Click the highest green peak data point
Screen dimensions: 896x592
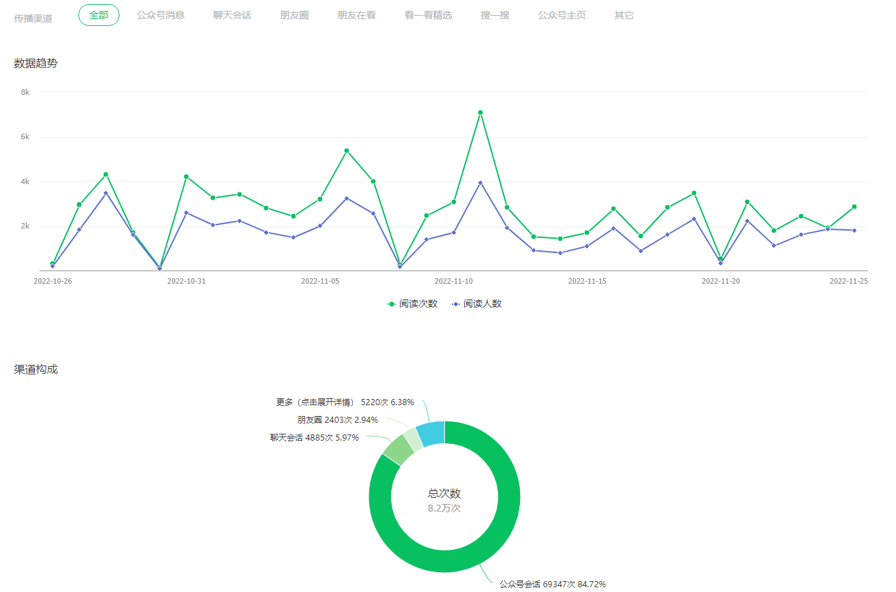pos(480,113)
